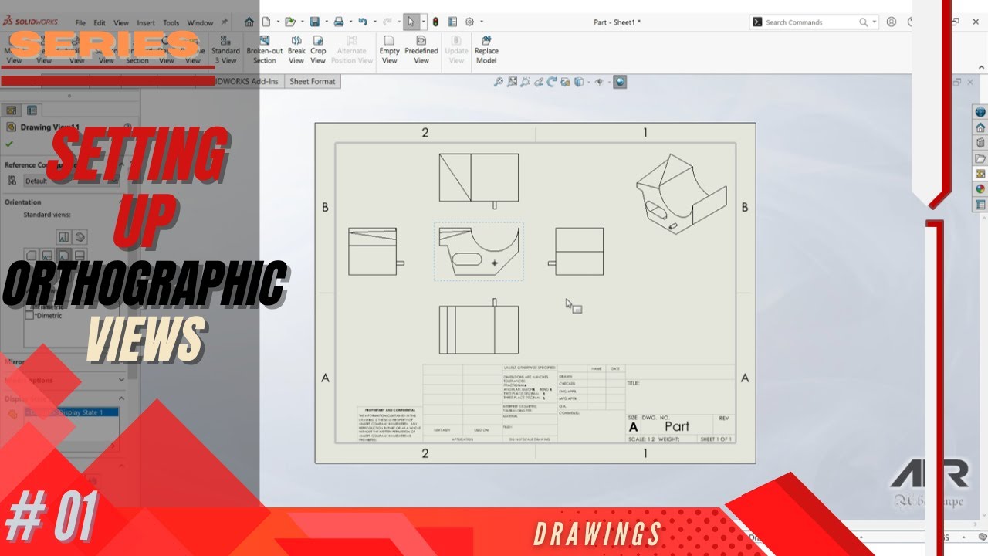Switch to the Sheet Format tab
This screenshot has height=556, width=988.
click(313, 81)
